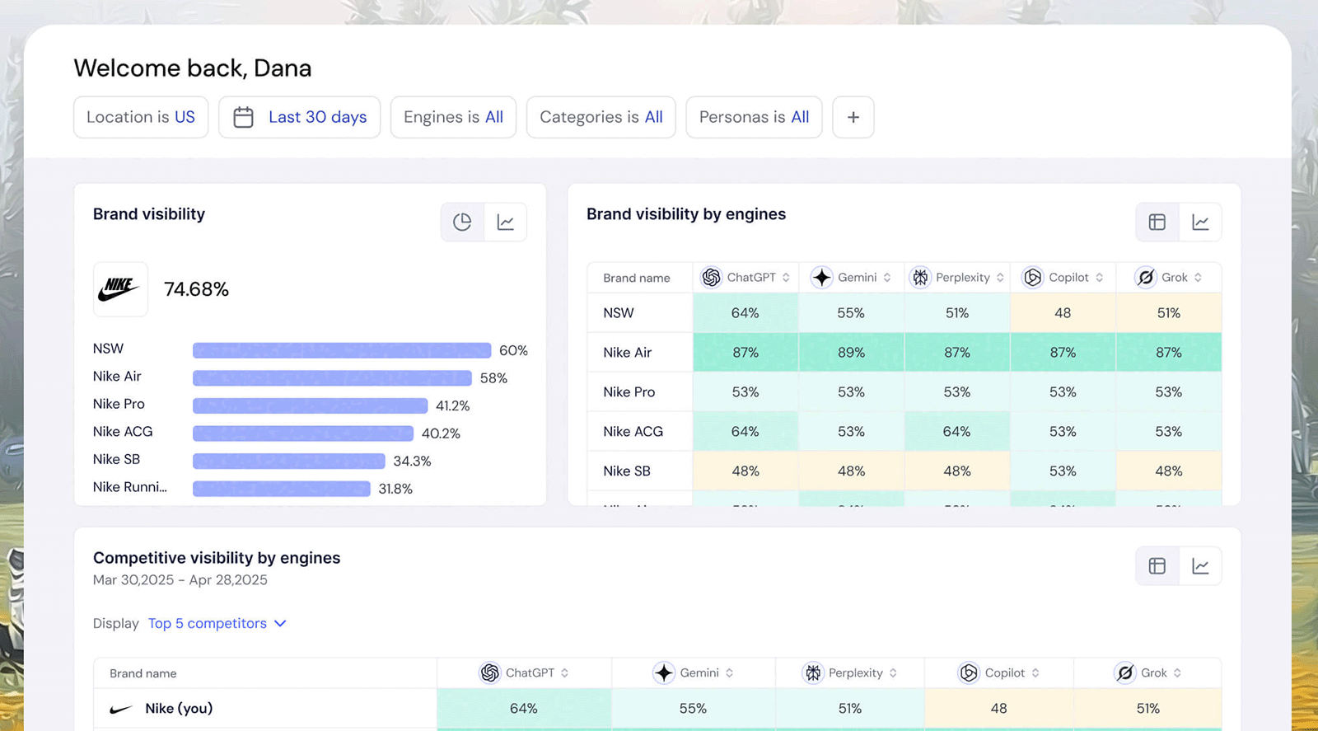1318x731 pixels.
Task: Click Copilot logo in Competitive visibility table
Action: pyautogui.click(x=969, y=673)
